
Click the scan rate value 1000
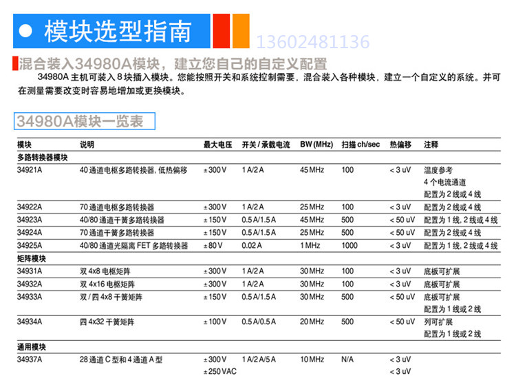pos(350,245)
